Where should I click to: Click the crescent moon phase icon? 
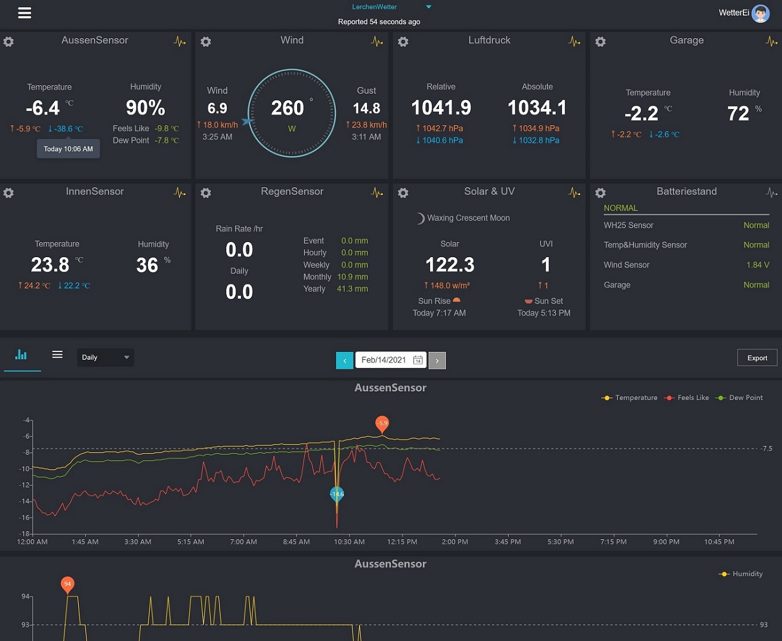pos(420,218)
